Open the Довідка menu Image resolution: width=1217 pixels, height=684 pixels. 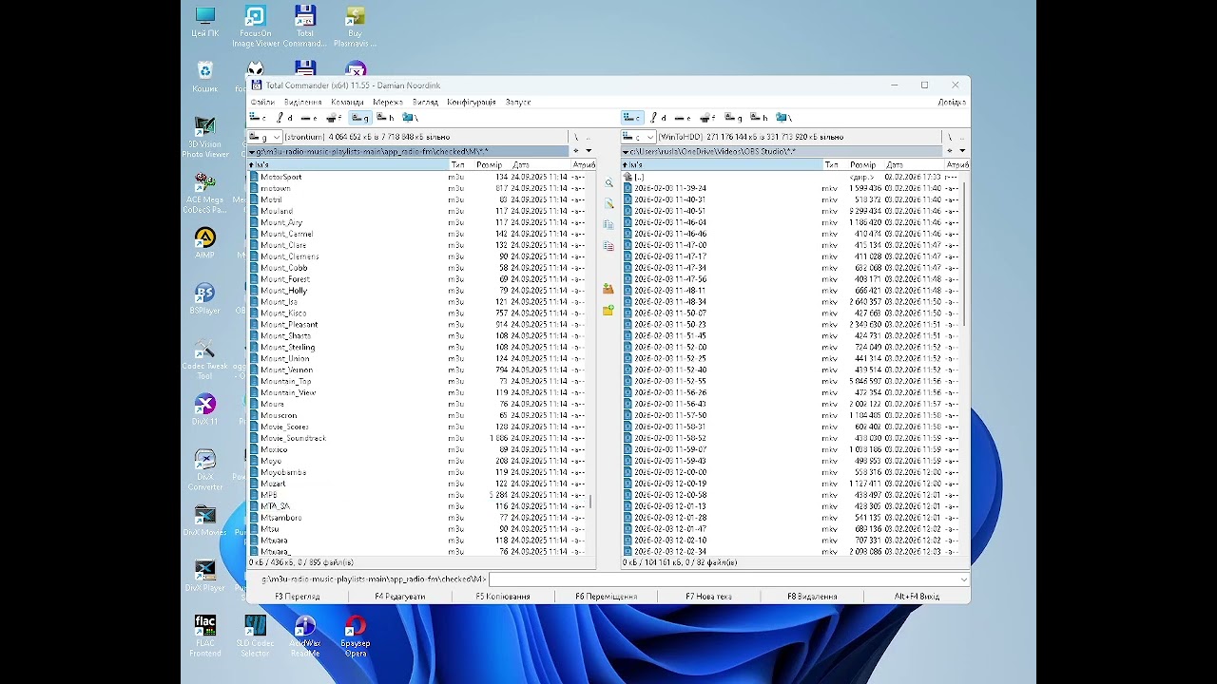pyautogui.click(x=952, y=102)
